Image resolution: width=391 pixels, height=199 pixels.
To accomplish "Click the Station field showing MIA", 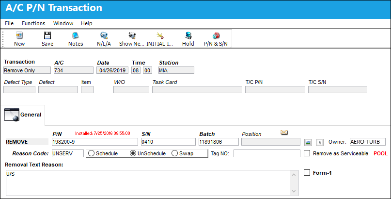I will 176,70.
